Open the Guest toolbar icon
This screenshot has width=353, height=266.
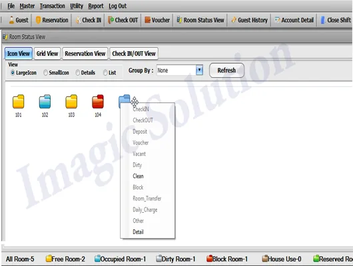(x=11, y=20)
